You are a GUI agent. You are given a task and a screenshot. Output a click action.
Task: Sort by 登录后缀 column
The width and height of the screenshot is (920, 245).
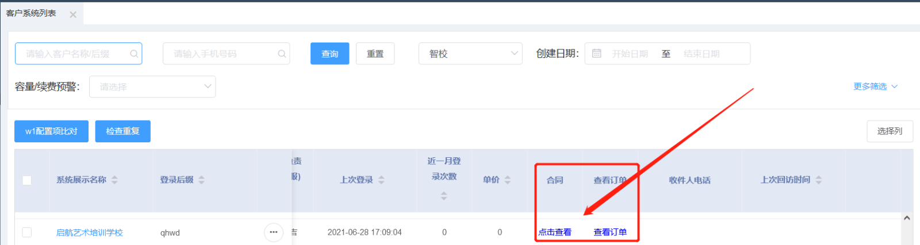pyautogui.click(x=201, y=180)
